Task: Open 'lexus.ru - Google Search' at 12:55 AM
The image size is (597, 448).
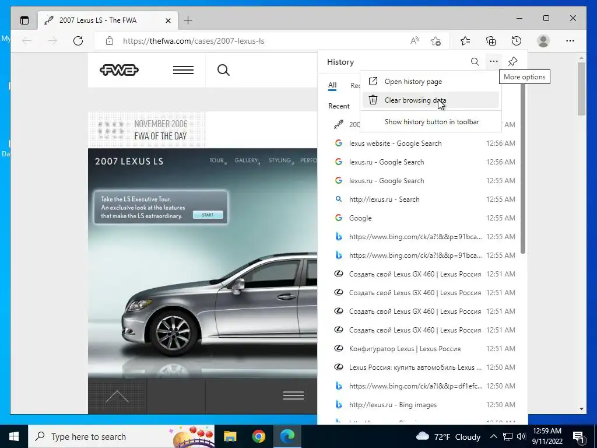Action: [422, 181]
